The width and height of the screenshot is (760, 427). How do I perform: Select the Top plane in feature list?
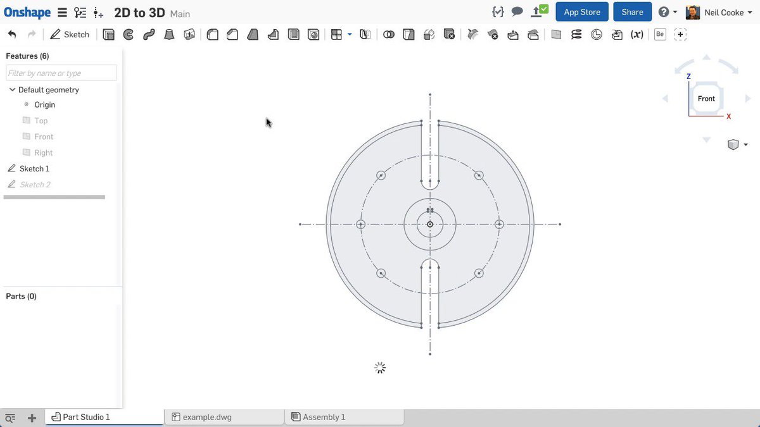coord(41,120)
